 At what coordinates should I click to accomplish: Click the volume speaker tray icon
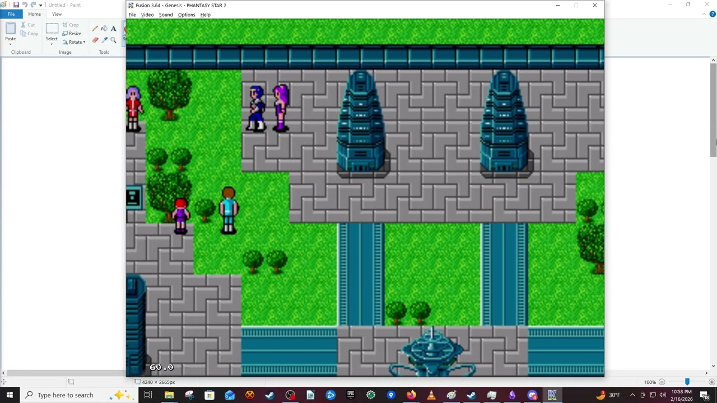663,395
